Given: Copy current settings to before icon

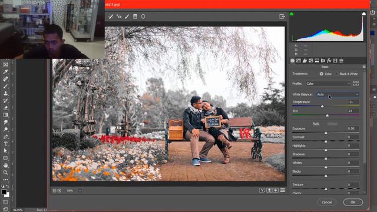Looking at the screenshot, I should coord(276,190).
